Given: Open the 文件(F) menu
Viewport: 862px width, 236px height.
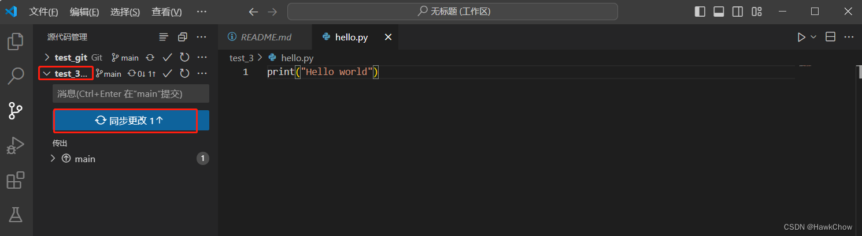Looking at the screenshot, I should (43, 12).
